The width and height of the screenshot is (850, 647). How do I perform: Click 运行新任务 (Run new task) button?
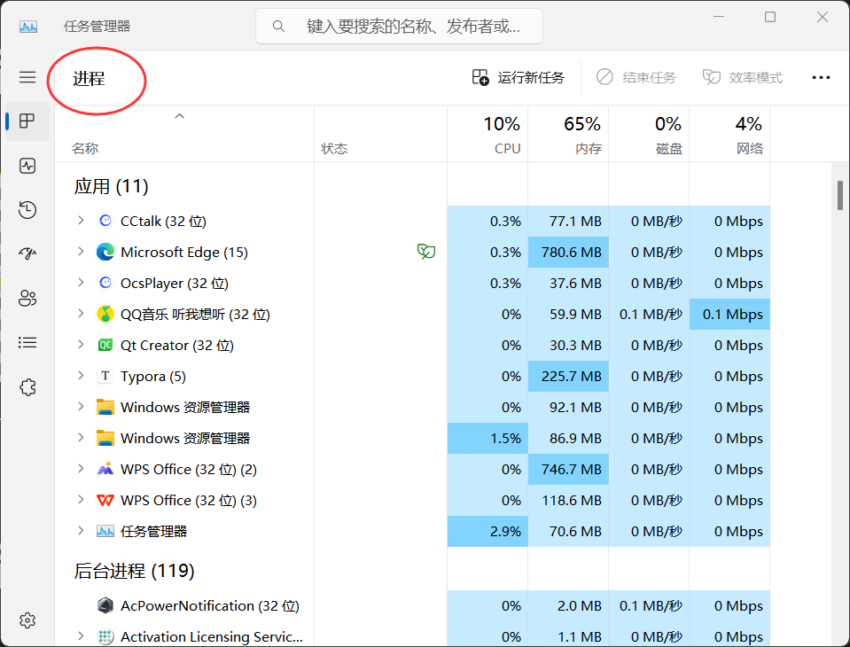[x=519, y=77]
